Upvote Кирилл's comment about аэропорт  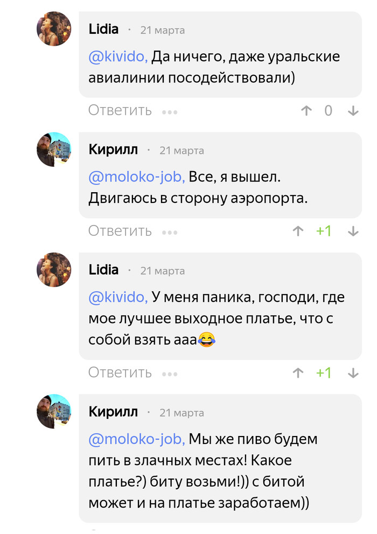click(297, 231)
